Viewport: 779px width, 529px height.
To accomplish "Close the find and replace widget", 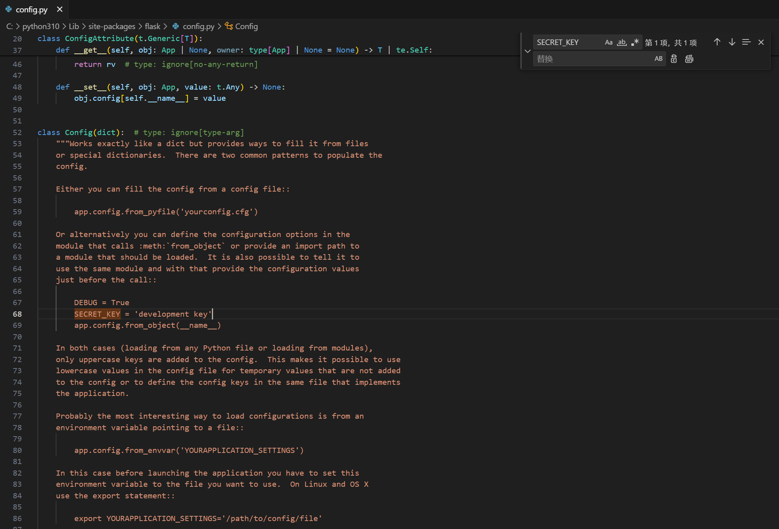I will (761, 42).
